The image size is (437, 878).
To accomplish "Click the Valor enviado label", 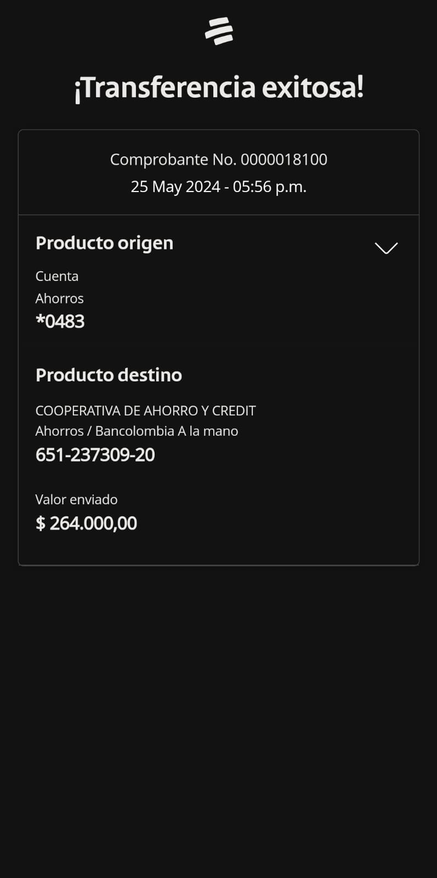I will point(76,499).
